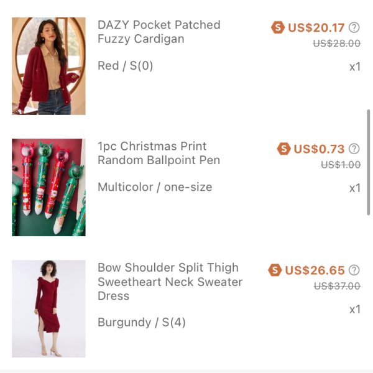This screenshot has width=373, height=373.
Task: Open the Christmas ballpoint pens product image
Action: (48, 188)
